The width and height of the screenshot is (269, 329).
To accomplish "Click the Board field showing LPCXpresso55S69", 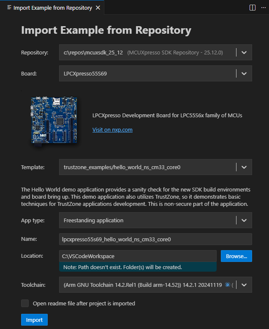I will point(155,73).
